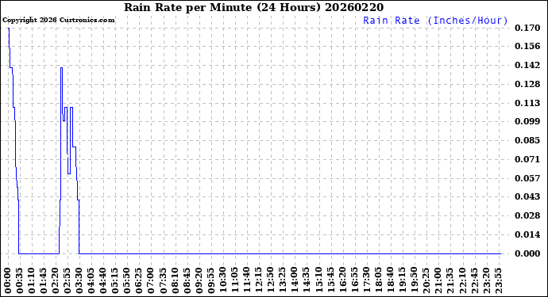Image resolution: width=548 pixels, height=297 pixels.
Task: Click the 05:50 time axis label
Action: (x=127, y=281)
